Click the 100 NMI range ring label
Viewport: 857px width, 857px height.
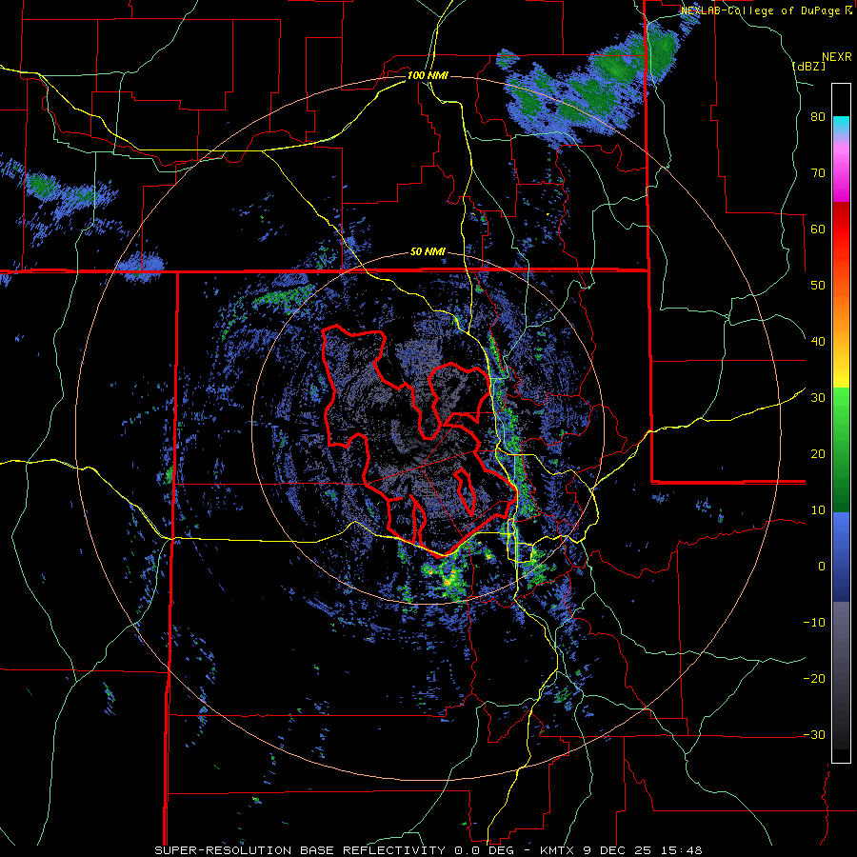tap(428, 75)
